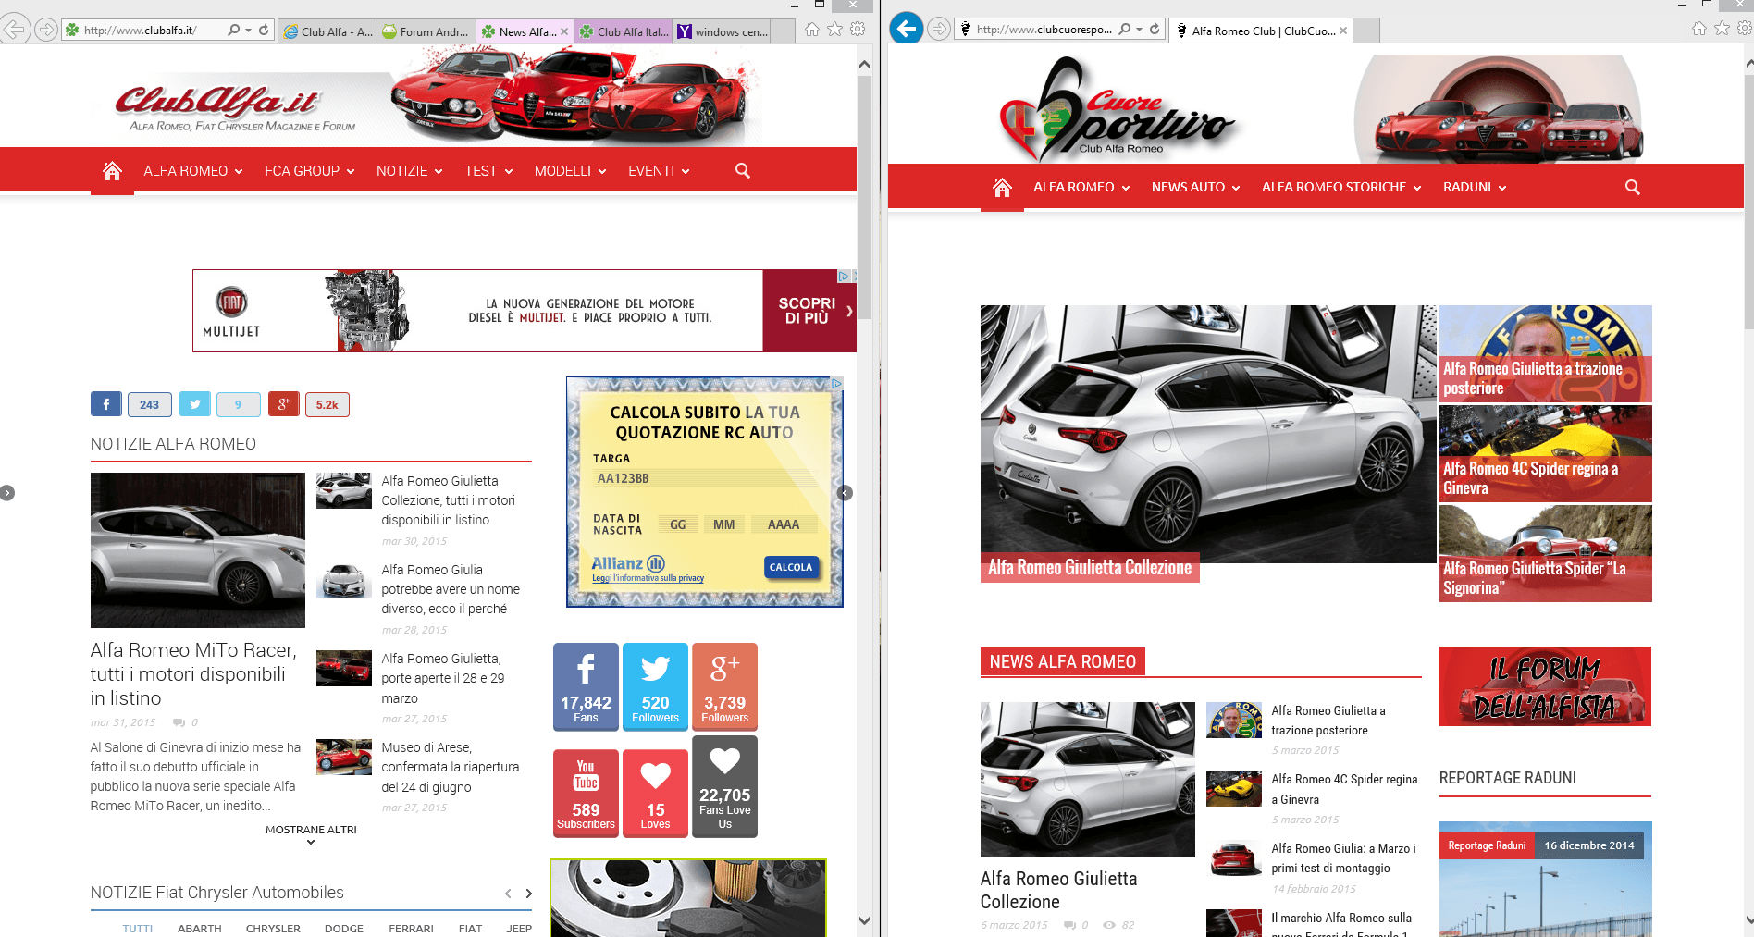Expand NOTIZIE menu
Viewport: 1754px width, 937px height.
click(410, 171)
